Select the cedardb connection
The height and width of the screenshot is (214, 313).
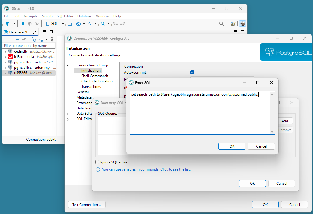coord(20,51)
